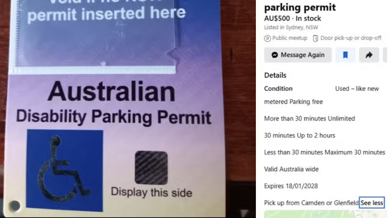Viewport: 389px width, 218px height.
Task: Click the Door pick-up or drop-off icon
Action: click(x=315, y=38)
